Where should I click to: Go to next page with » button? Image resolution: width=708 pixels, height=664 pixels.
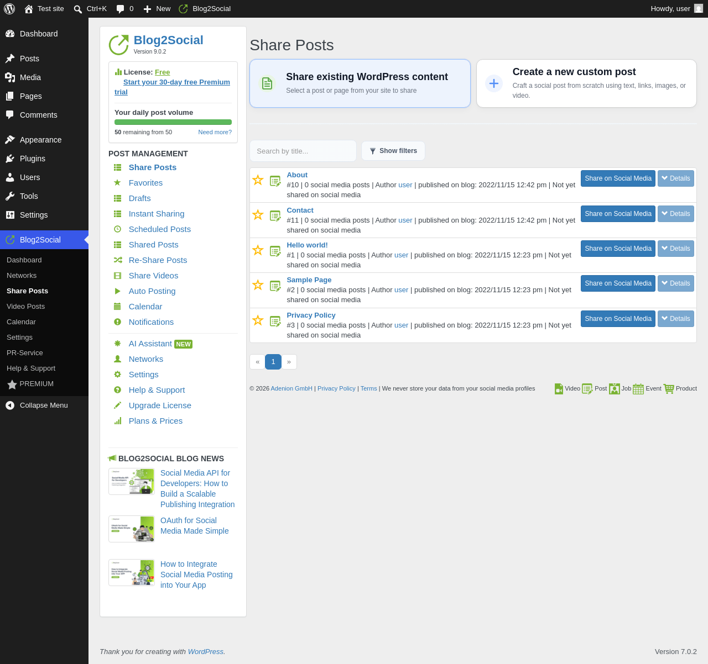[289, 362]
